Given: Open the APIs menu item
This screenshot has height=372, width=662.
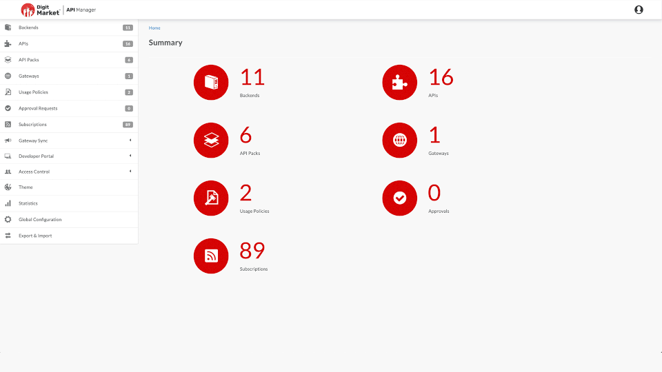Looking at the screenshot, I should [x=69, y=44].
